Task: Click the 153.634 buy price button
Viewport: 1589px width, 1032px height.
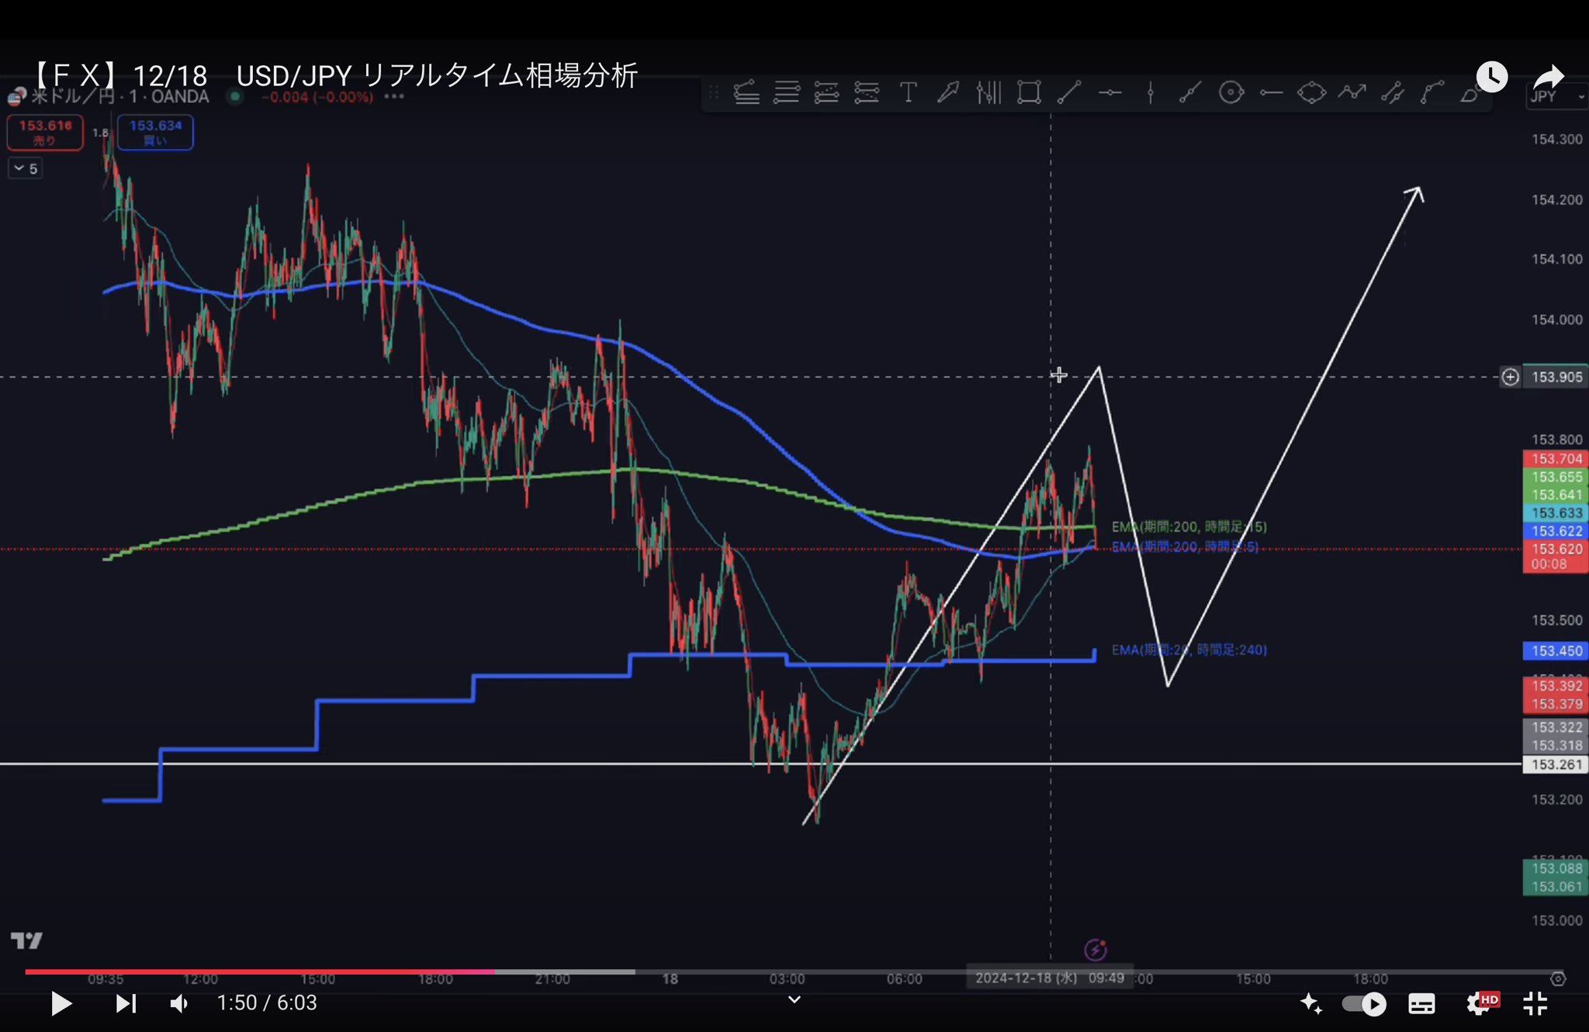Action: pyautogui.click(x=155, y=132)
